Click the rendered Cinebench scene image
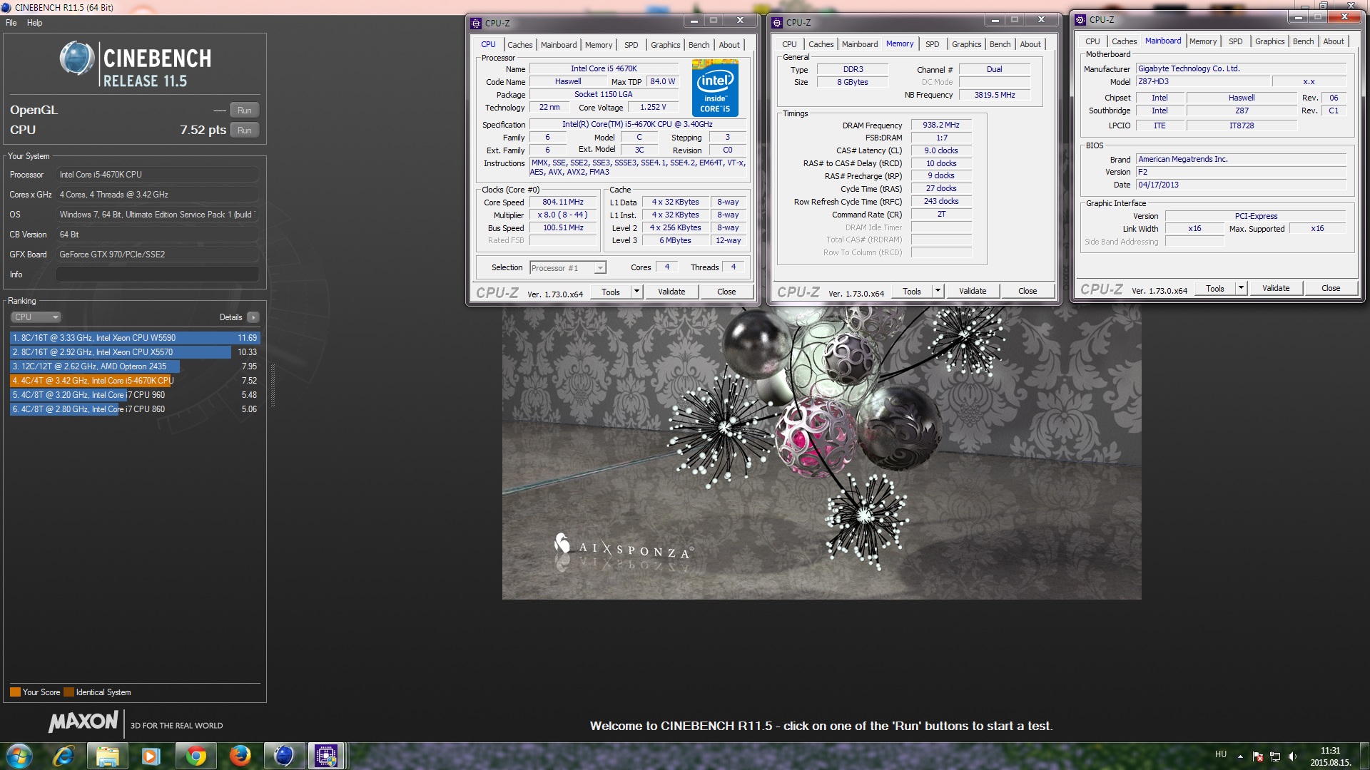 pyautogui.click(x=821, y=453)
